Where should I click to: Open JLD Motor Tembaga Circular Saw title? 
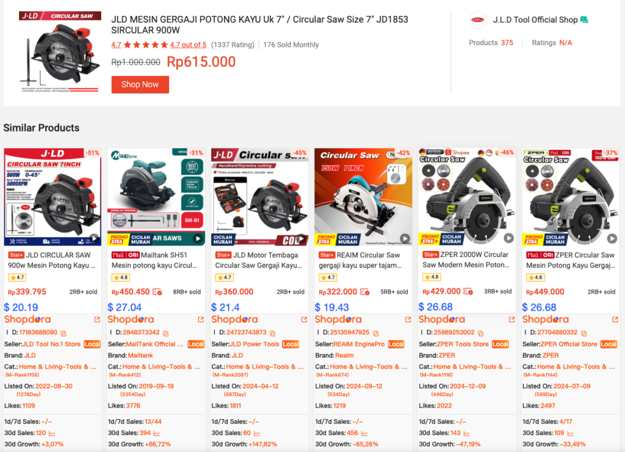(259, 260)
